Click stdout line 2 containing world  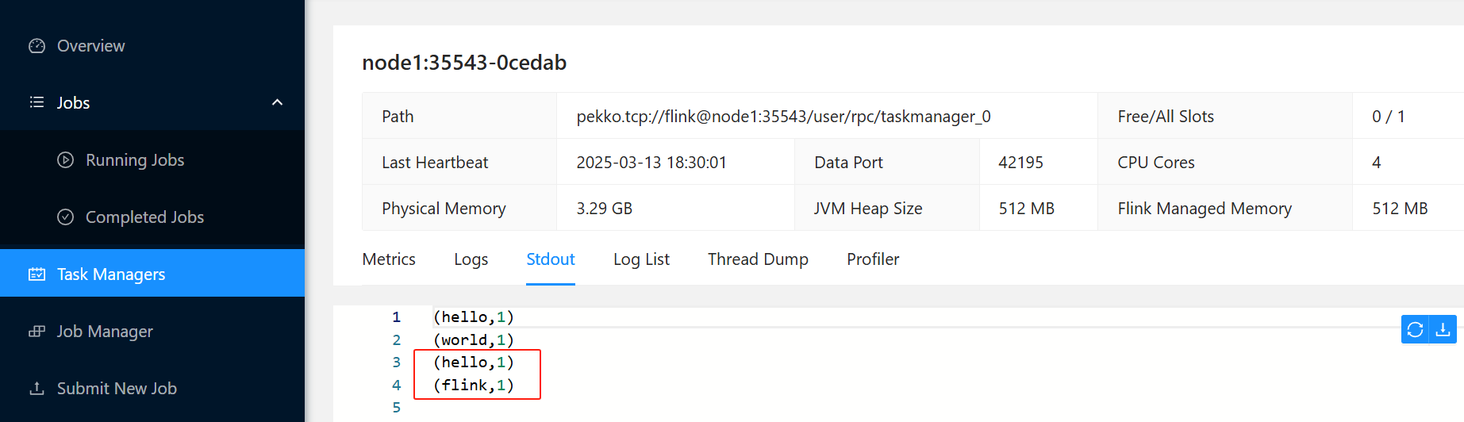[474, 340]
